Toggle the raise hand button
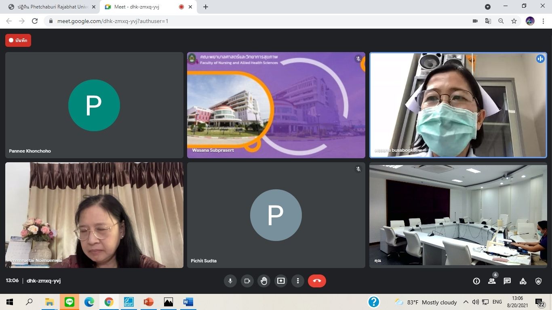 click(264, 281)
